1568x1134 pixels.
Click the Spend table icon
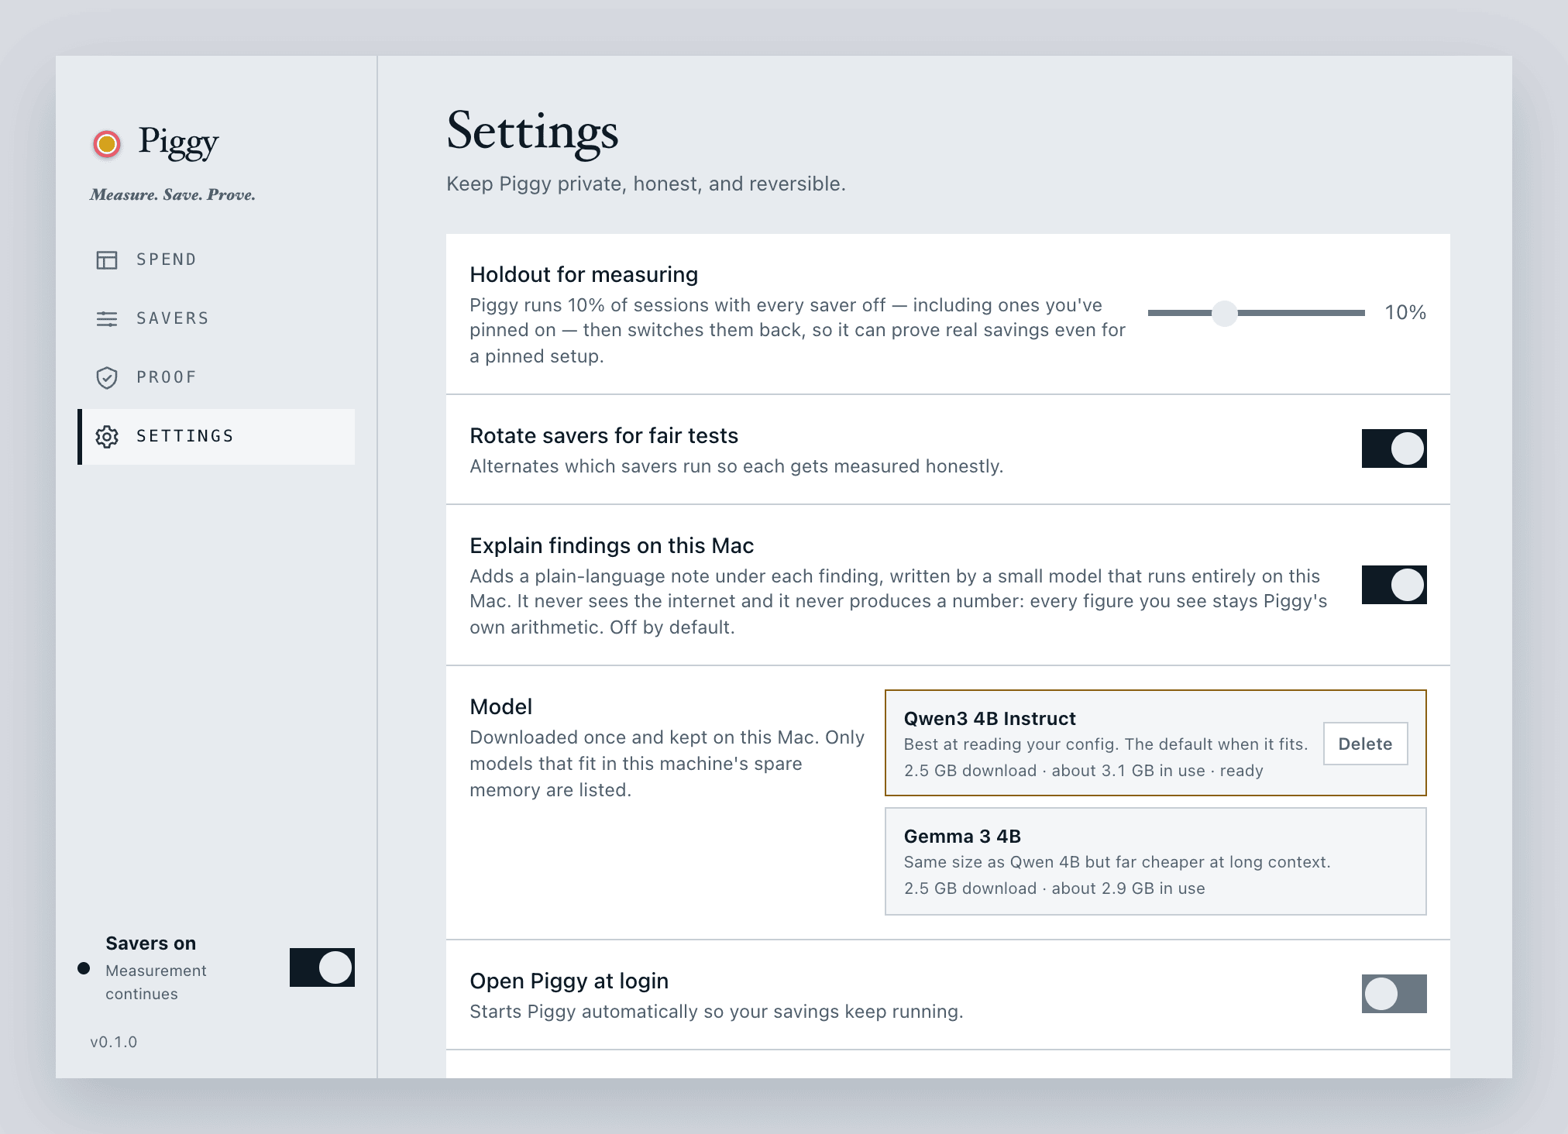pos(107,259)
